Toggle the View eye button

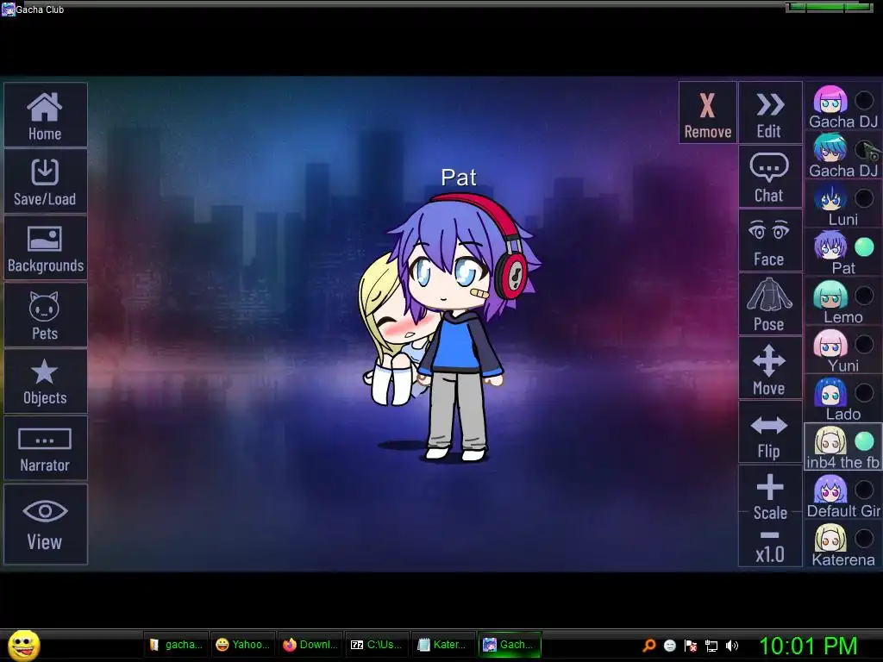[x=45, y=523]
